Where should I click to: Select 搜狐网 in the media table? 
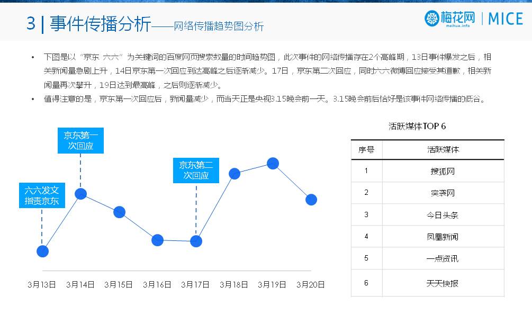pos(443,172)
